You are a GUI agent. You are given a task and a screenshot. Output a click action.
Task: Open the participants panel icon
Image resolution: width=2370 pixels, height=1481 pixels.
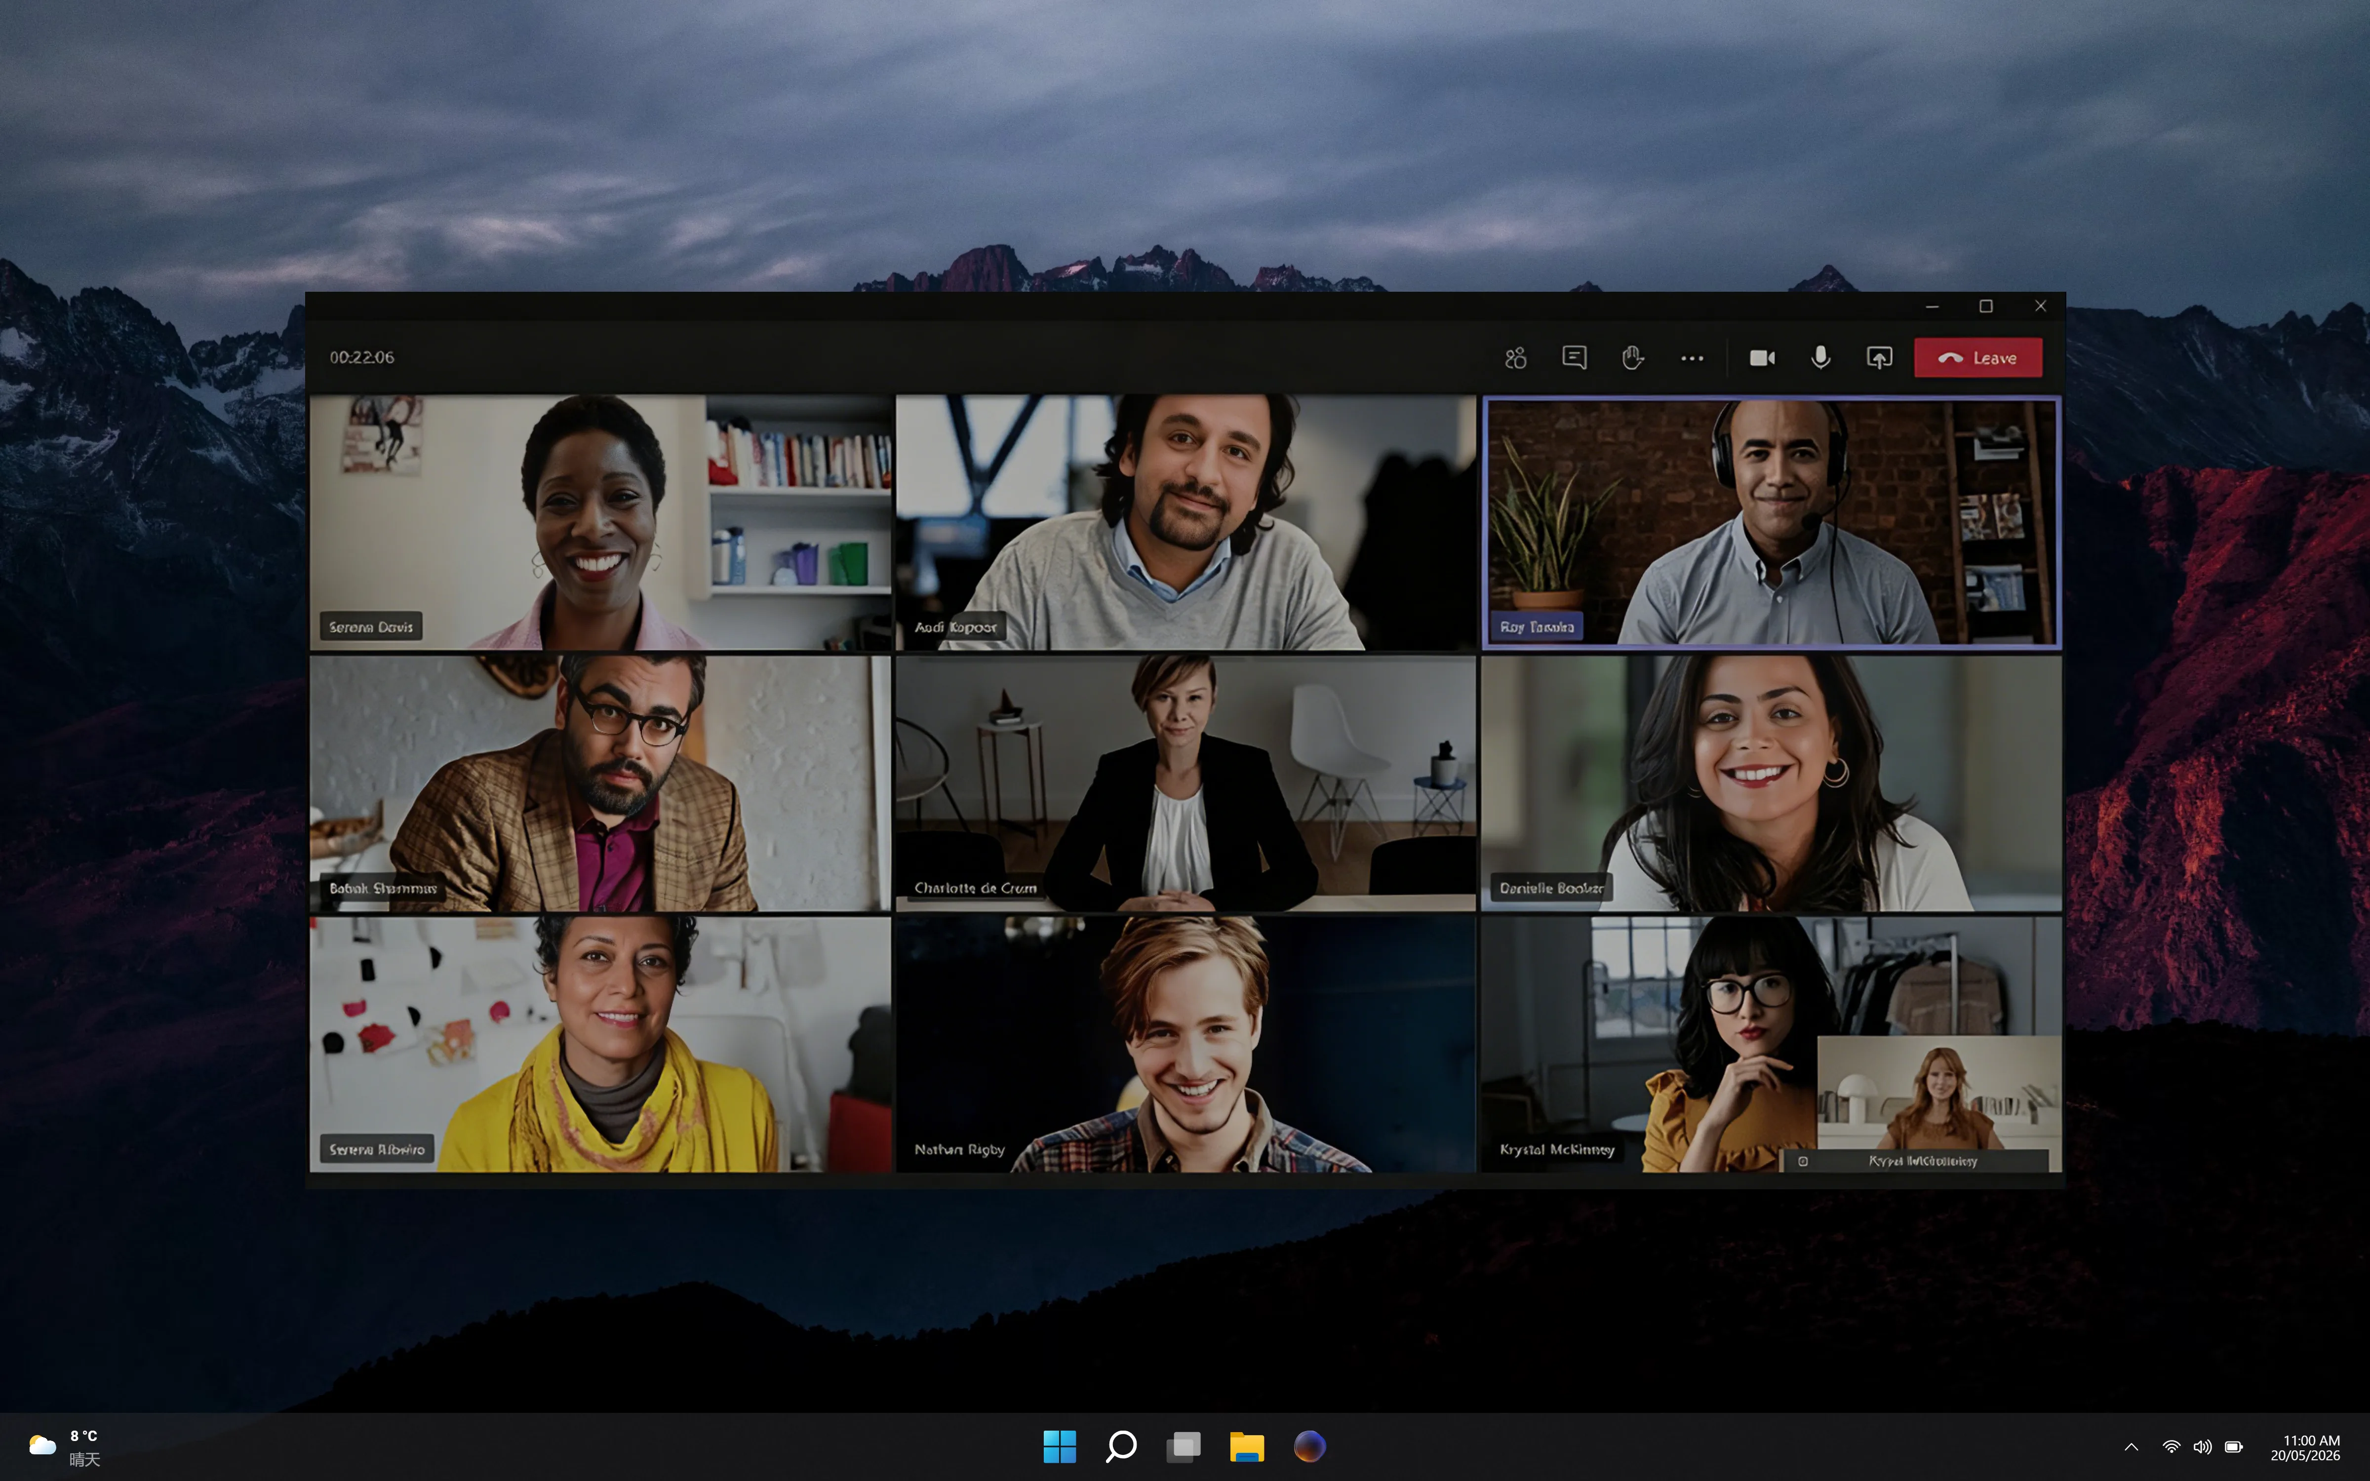coord(1515,357)
